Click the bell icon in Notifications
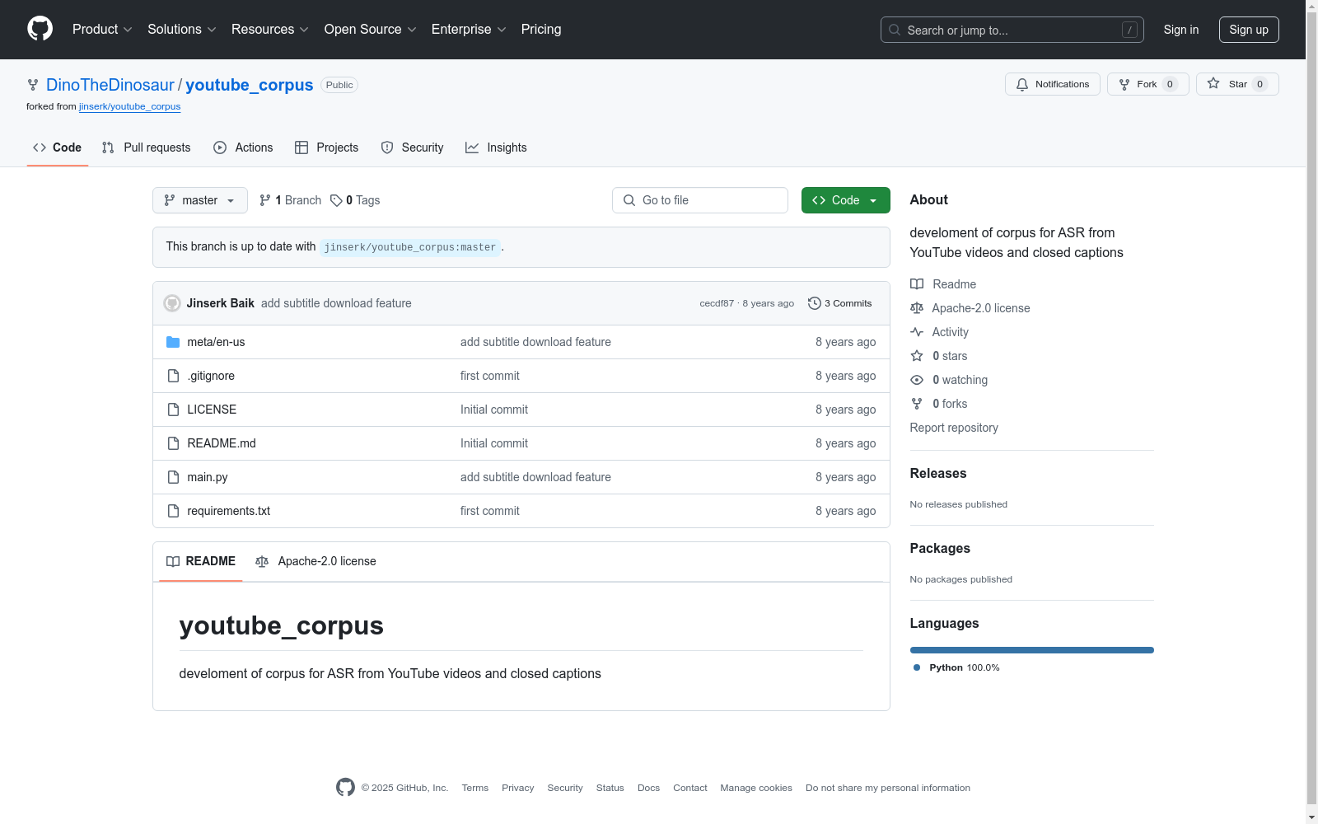Viewport: 1318px width, 824px height. (1022, 84)
